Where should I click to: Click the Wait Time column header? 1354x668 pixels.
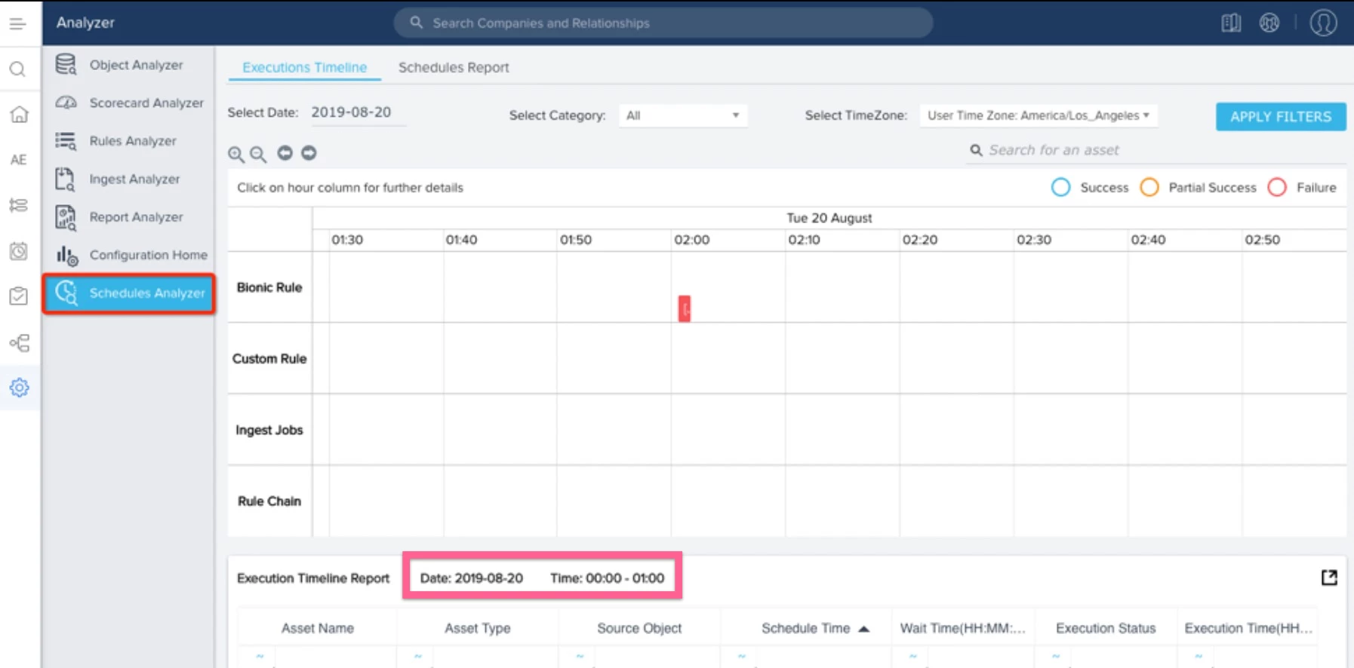tap(962, 628)
